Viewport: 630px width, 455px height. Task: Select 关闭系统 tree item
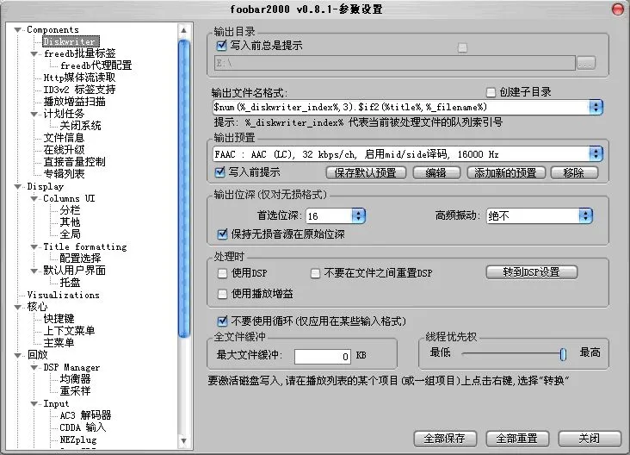tap(80, 126)
